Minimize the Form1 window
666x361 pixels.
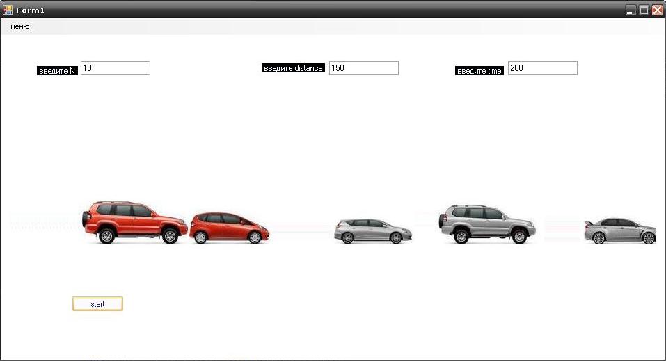631,10
